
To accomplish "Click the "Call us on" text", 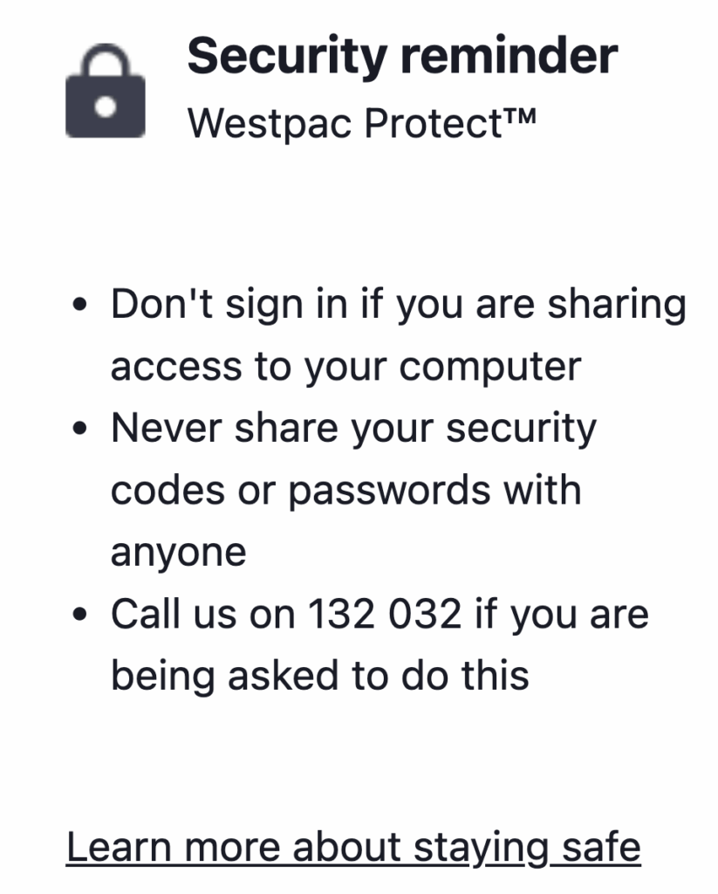I will tap(205, 614).
